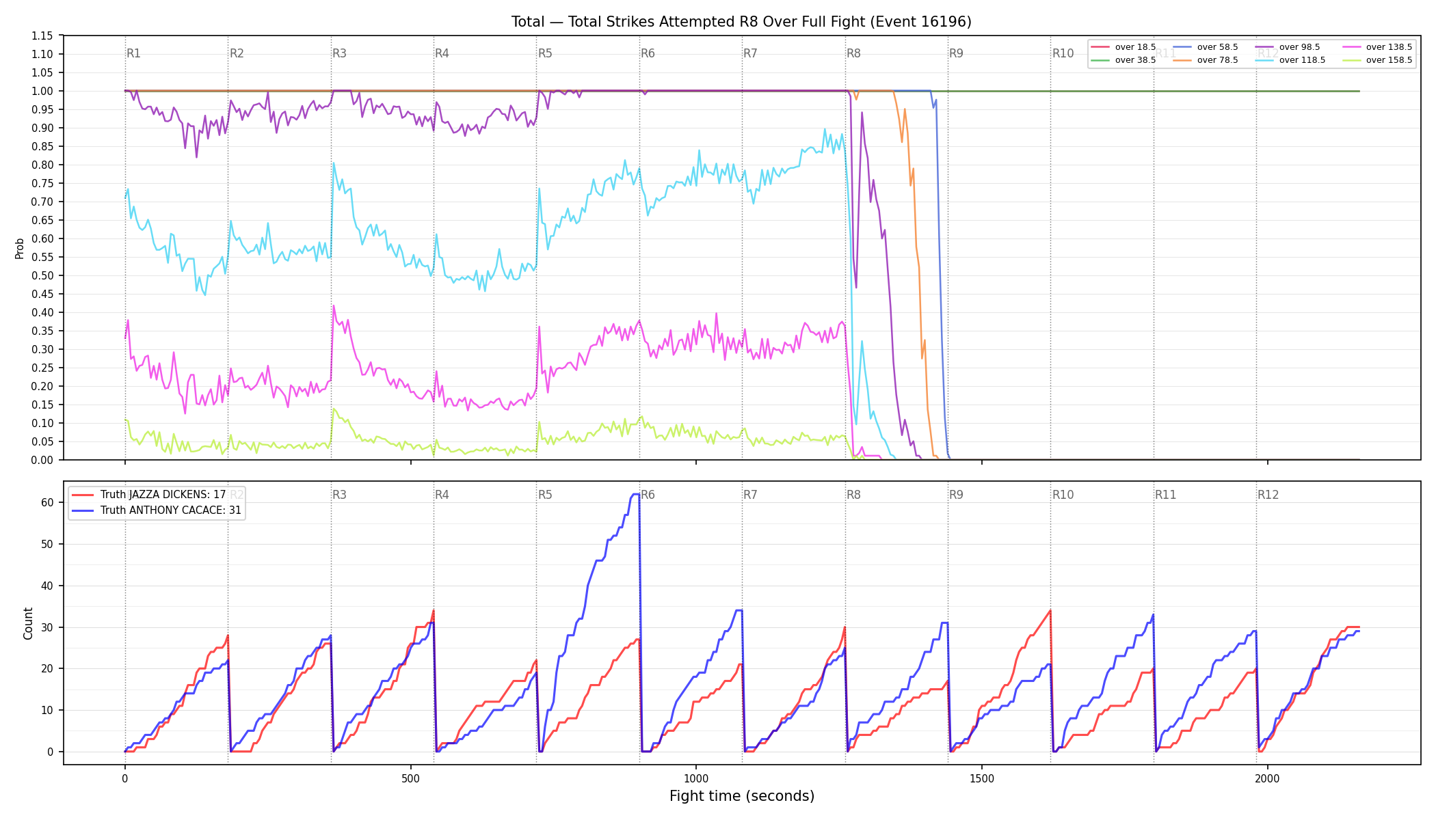This screenshot has width=1436, height=820.
Task: Click the "60" tick on the Count axis
Action: pyautogui.click(x=47, y=502)
